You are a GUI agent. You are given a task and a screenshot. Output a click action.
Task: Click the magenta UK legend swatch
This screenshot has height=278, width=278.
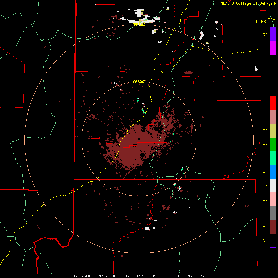[x=273, y=48]
